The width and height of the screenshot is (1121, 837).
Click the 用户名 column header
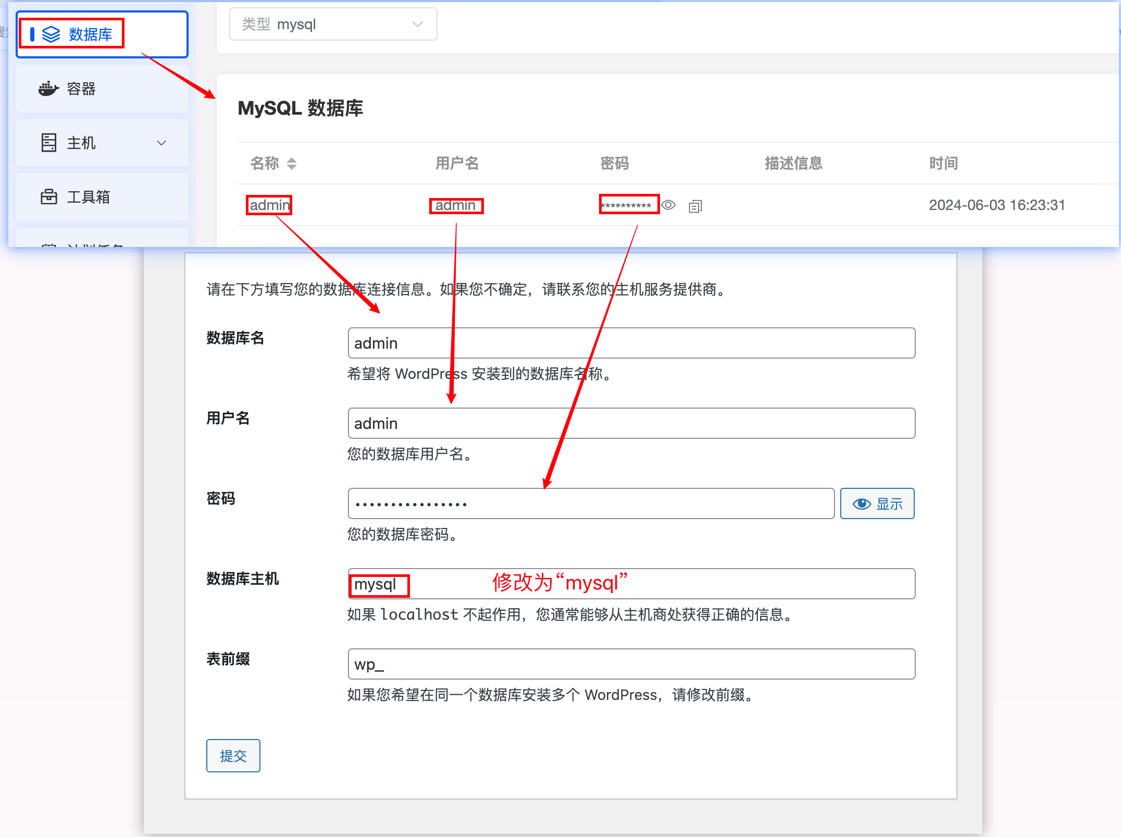(457, 163)
